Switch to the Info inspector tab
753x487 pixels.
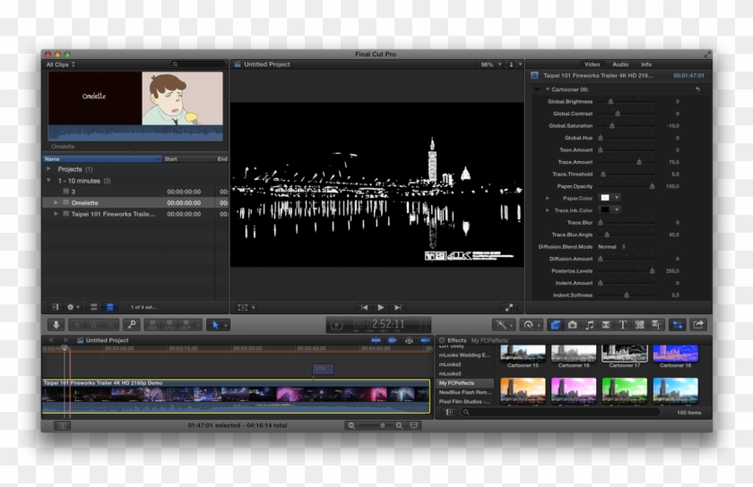coord(646,64)
